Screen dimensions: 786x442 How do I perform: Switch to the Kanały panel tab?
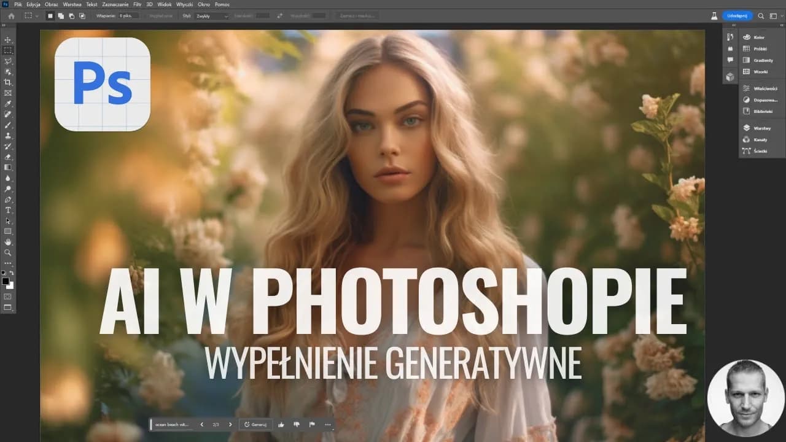(x=761, y=139)
